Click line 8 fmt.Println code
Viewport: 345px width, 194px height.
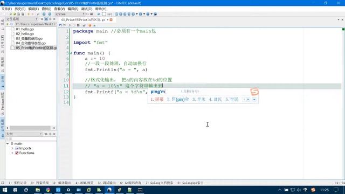[x=116, y=70]
